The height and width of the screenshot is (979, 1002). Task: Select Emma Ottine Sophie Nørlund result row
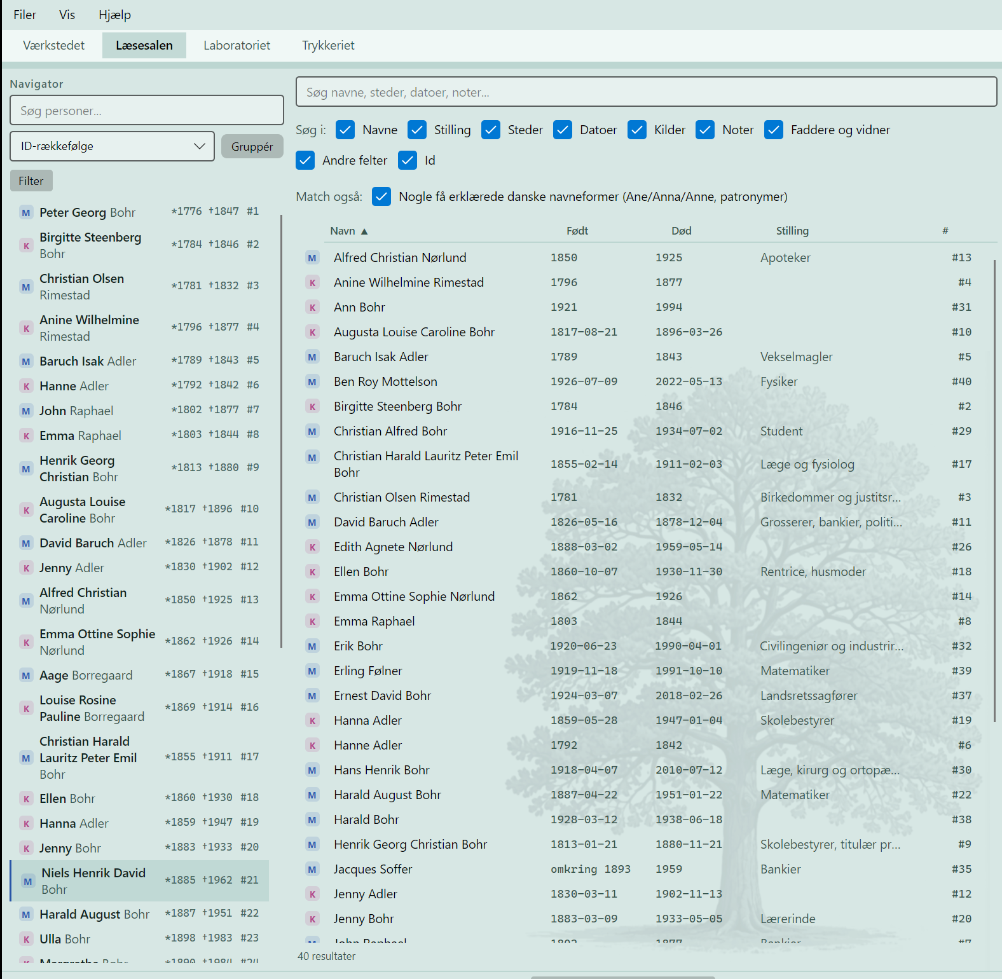pyautogui.click(x=646, y=597)
